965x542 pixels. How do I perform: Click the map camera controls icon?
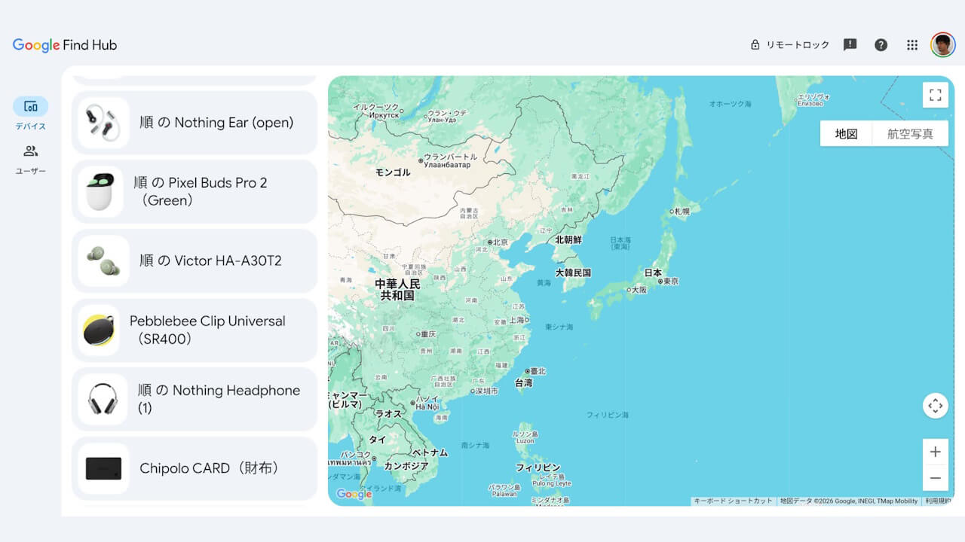[935, 406]
